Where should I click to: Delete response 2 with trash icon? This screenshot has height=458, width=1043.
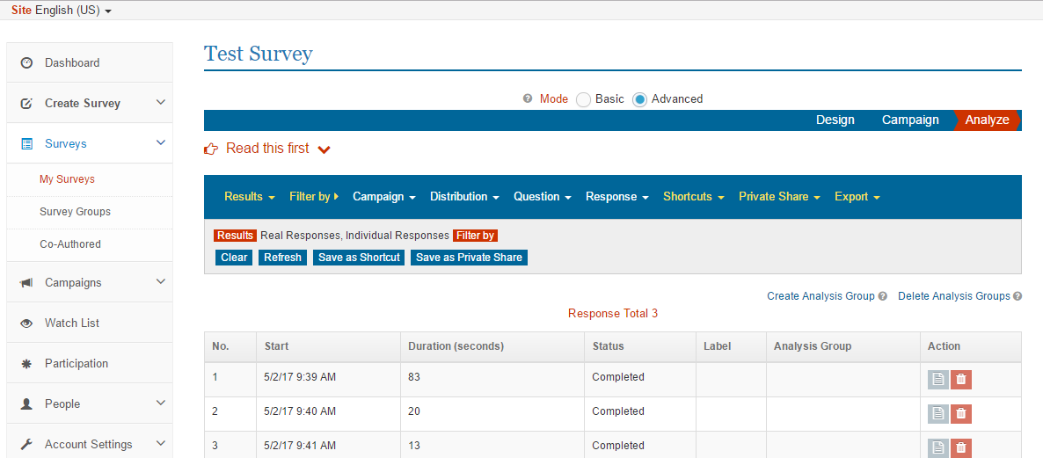[x=960, y=413]
